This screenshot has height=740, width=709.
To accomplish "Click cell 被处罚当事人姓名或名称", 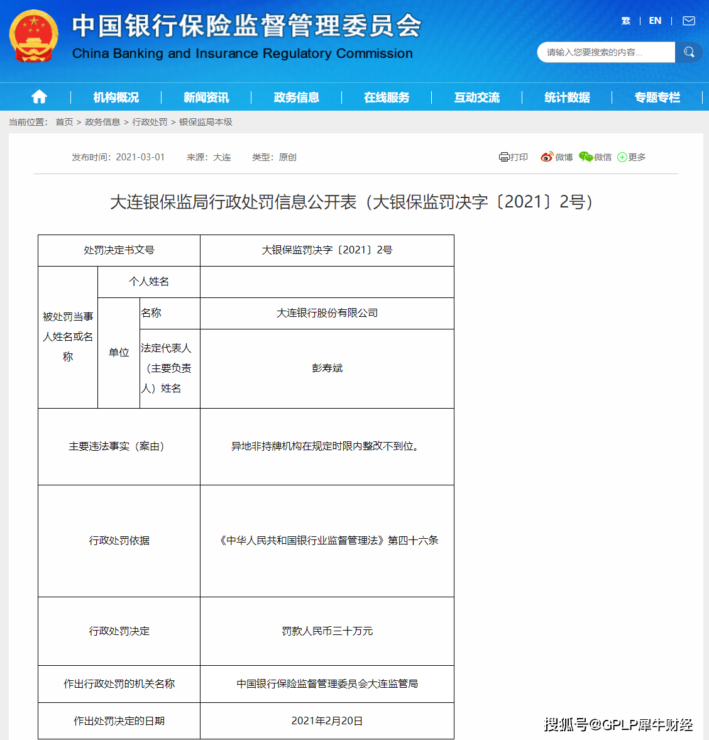I will 68,337.
